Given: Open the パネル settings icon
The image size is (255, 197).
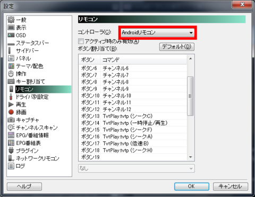Looking at the screenshot, I should point(11,58).
